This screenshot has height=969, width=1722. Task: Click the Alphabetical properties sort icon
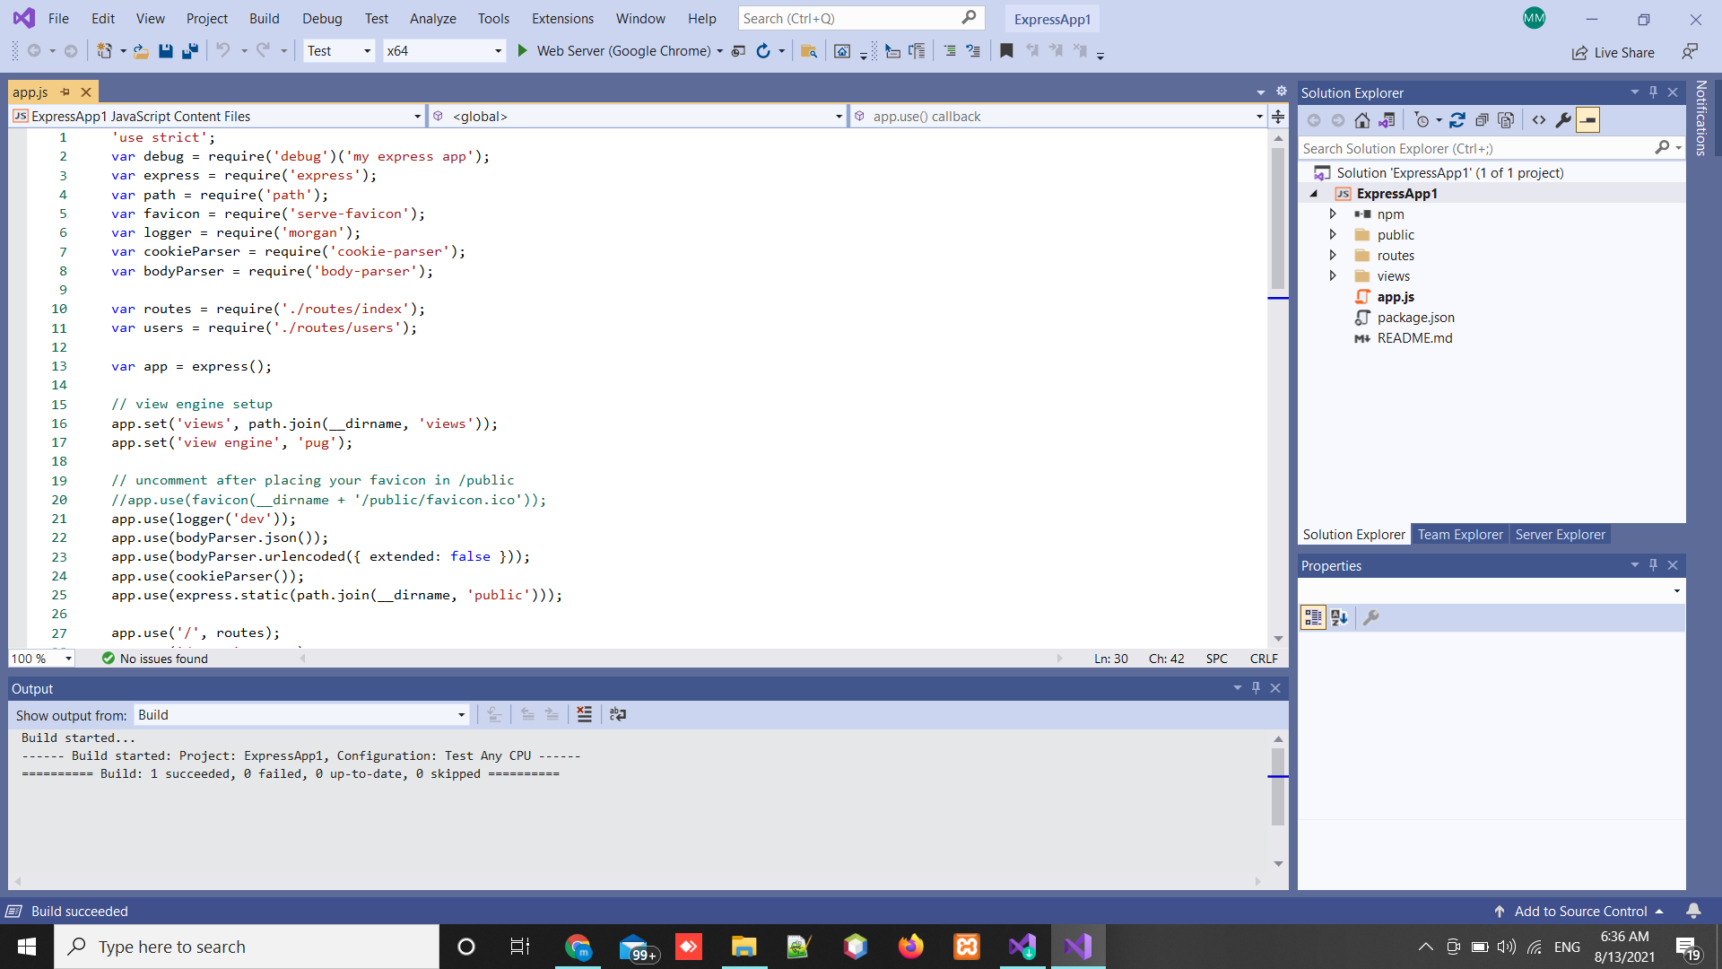click(1339, 616)
